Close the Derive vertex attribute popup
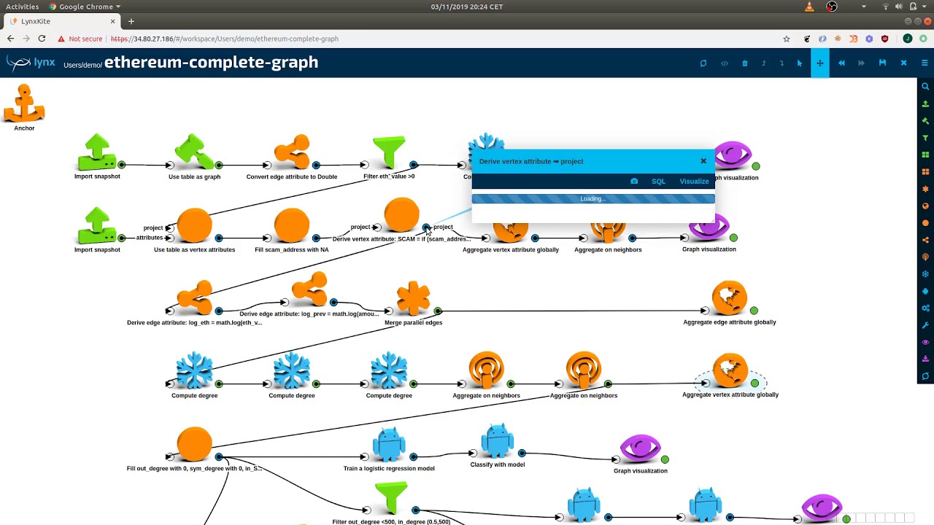 [x=703, y=161]
